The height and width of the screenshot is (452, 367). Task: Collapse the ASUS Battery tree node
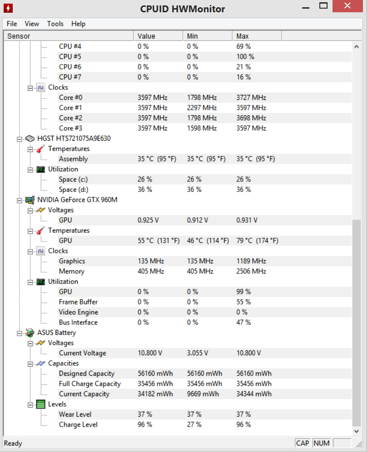click(20, 333)
